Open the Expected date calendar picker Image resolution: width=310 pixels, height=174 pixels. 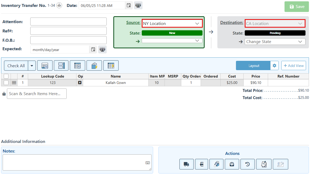click(93, 49)
